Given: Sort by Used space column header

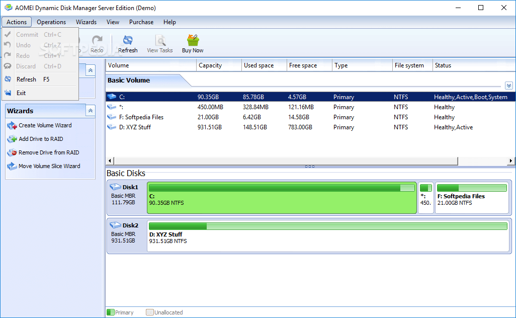Looking at the screenshot, I should tap(264, 65).
